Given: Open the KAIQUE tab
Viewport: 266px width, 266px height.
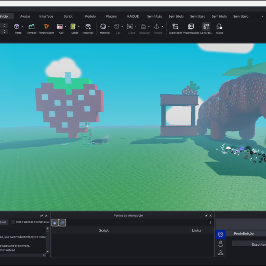Looking at the screenshot, I should point(133,17).
